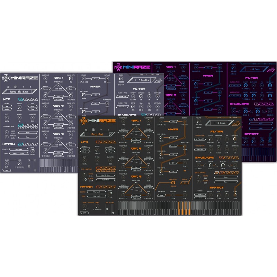Click the settings gear icon above Deep Big Bass

8,87
